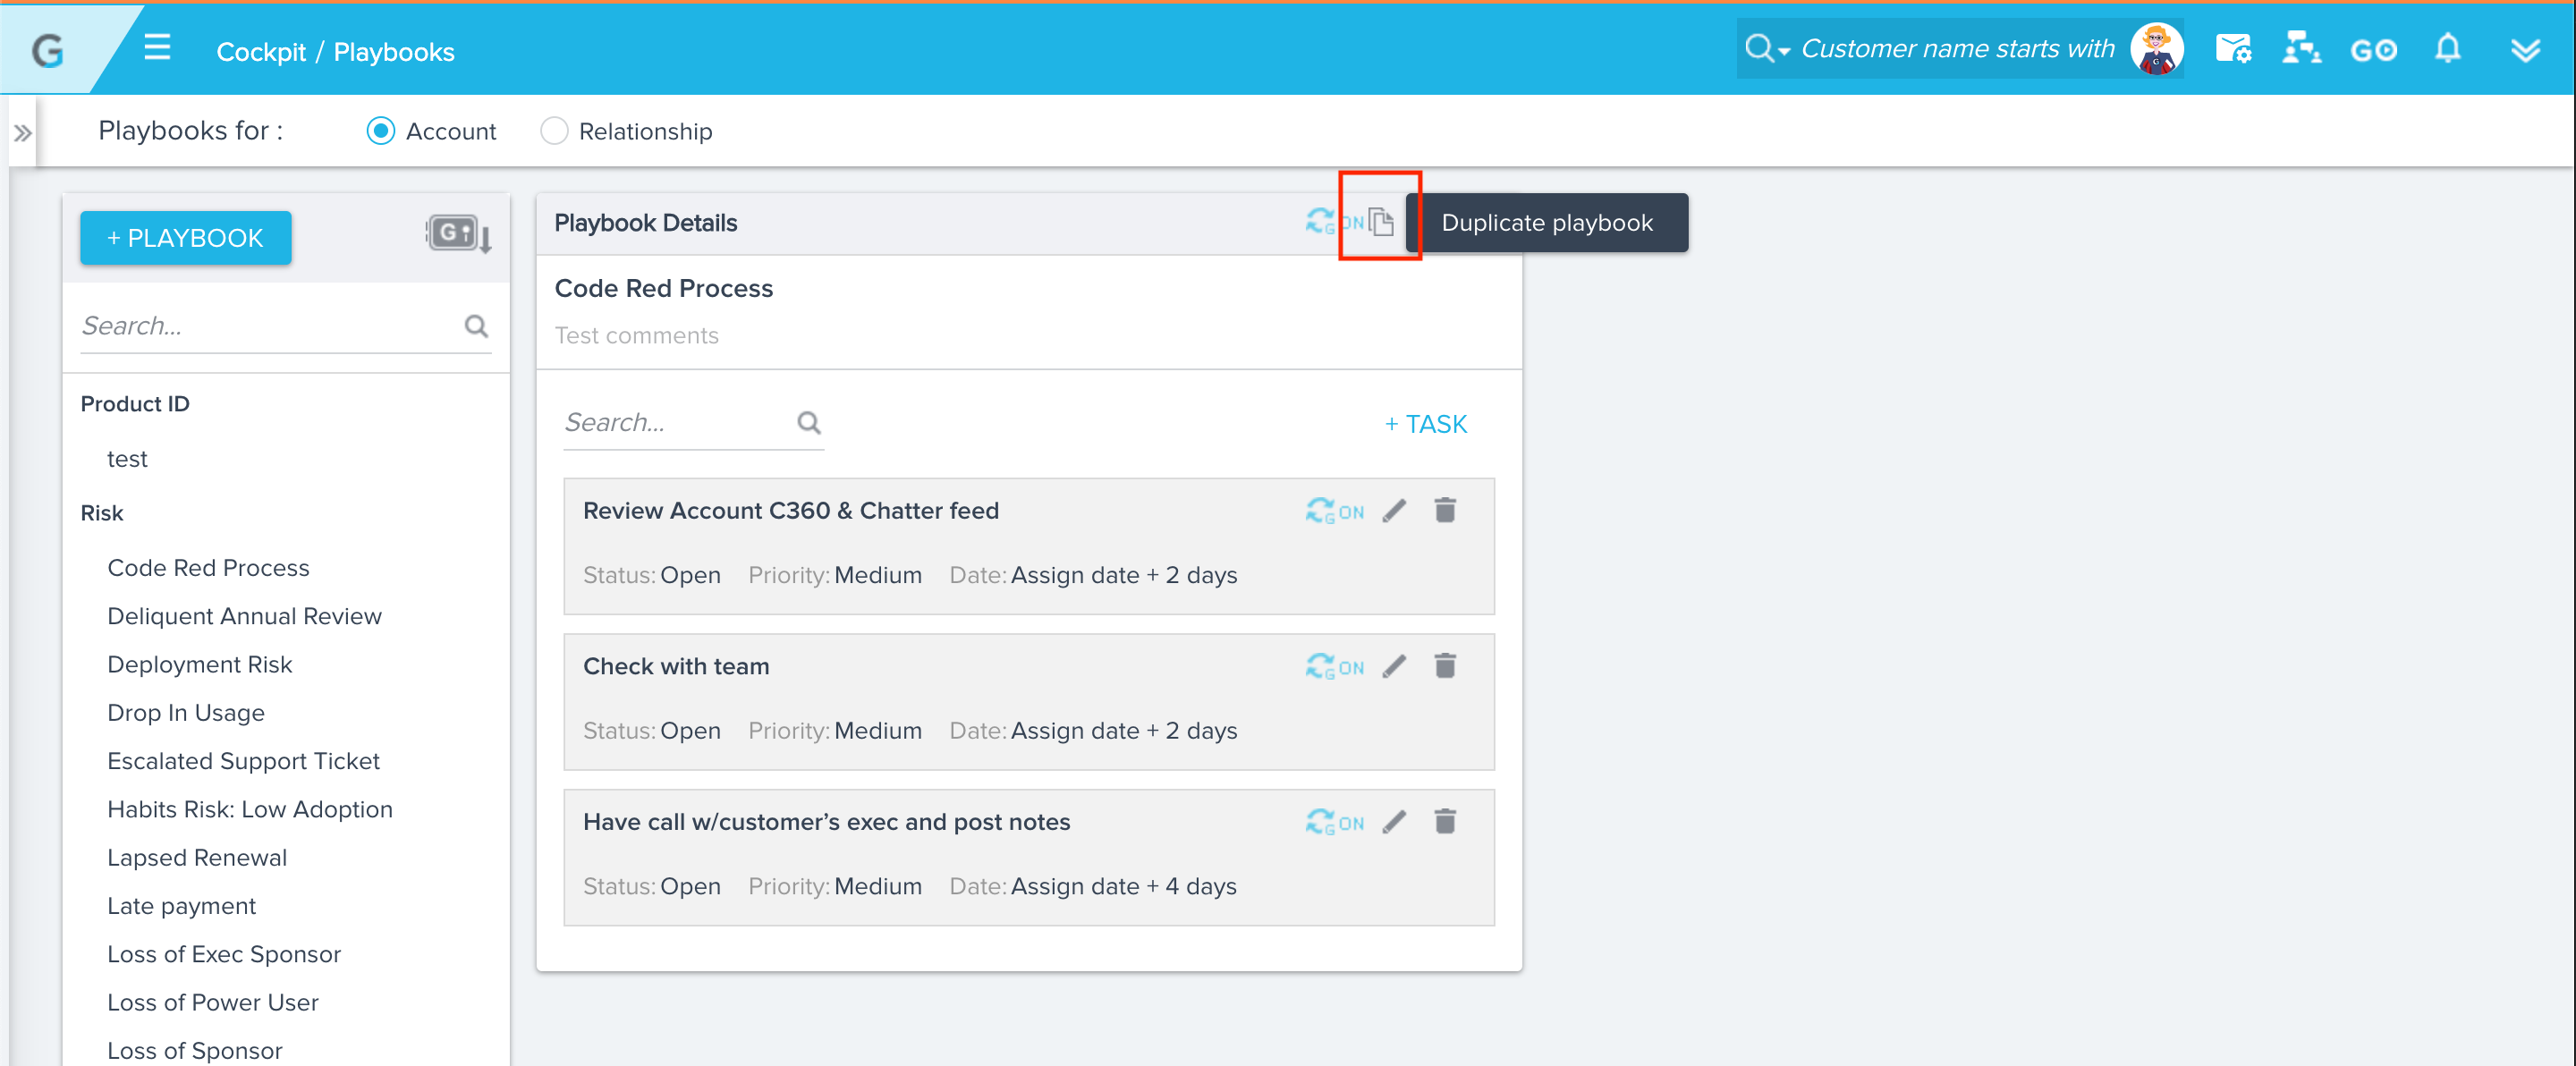2576x1066 pixels.
Task: Open the Deliquent Annual Review playbook
Action: pyautogui.click(x=244, y=615)
